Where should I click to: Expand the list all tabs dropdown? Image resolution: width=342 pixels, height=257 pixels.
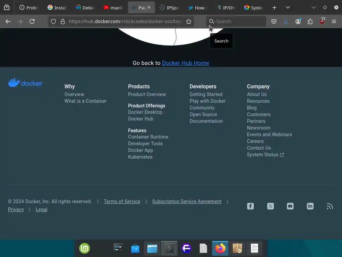288,8
